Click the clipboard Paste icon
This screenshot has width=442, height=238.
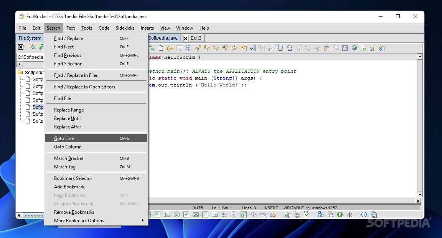coord(327,48)
